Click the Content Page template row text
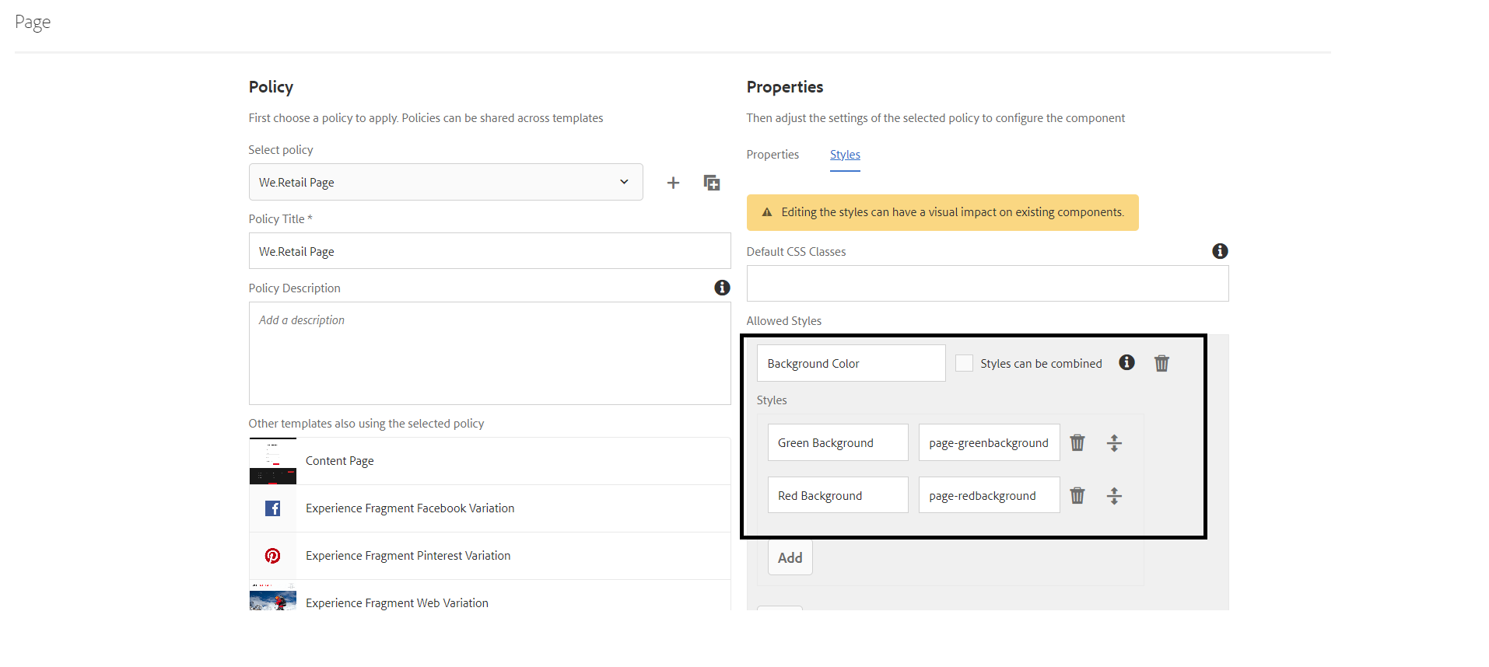This screenshot has width=1489, height=667. [x=340, y=461]
